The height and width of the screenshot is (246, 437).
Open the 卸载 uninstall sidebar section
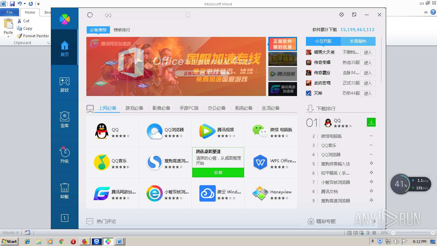(x=65, y=191)
